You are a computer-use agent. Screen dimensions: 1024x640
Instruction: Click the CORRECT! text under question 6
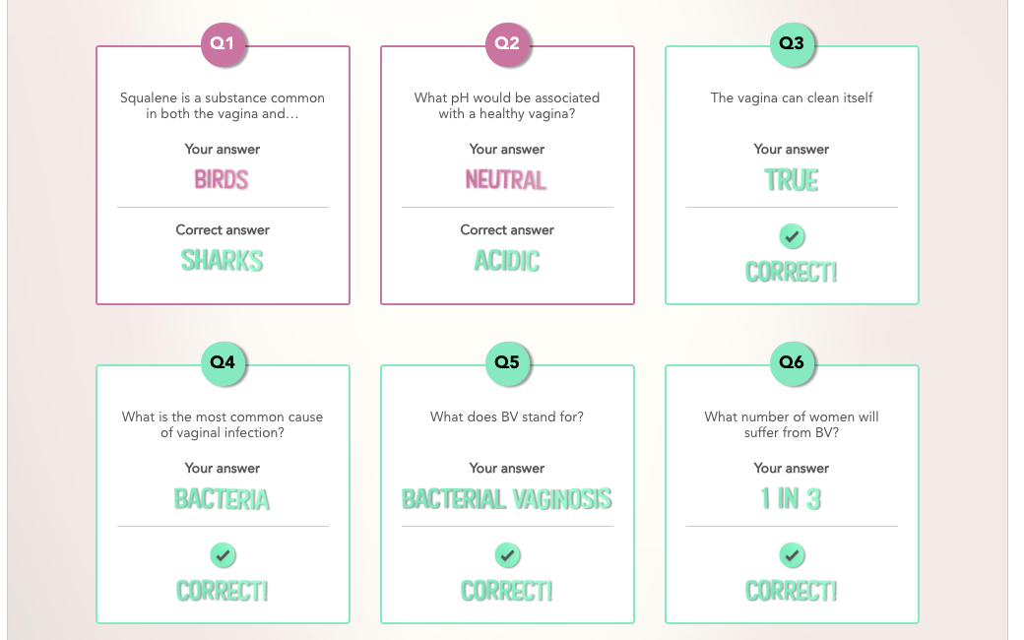click(792, 592)
